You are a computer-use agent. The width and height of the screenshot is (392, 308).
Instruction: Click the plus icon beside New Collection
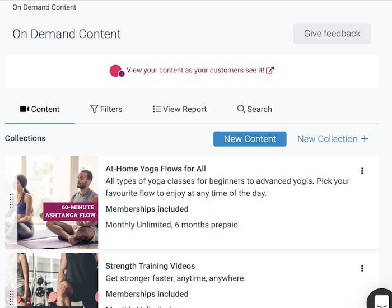(365, 139)
